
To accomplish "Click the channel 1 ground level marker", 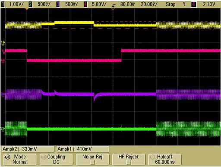I will [x=3, y=43].
